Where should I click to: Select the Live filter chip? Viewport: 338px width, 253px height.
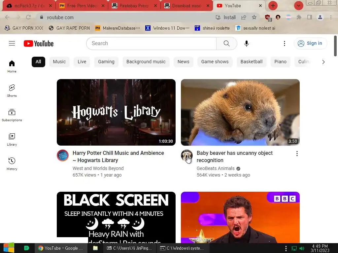(x=82, y=62)
